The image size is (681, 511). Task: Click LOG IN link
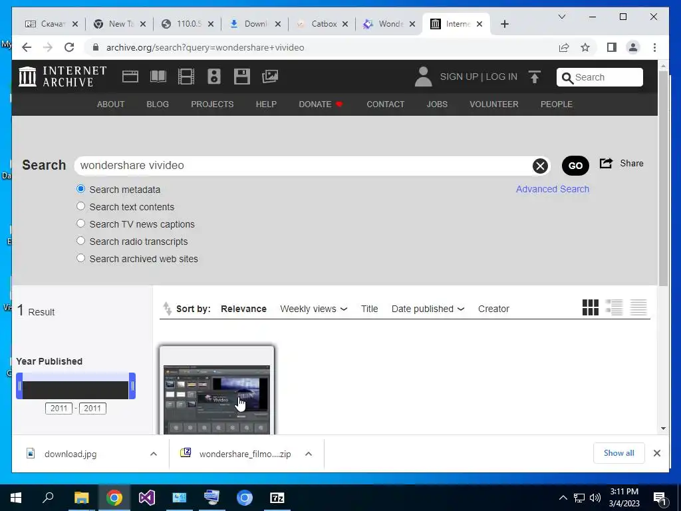[x=501, y=77]
